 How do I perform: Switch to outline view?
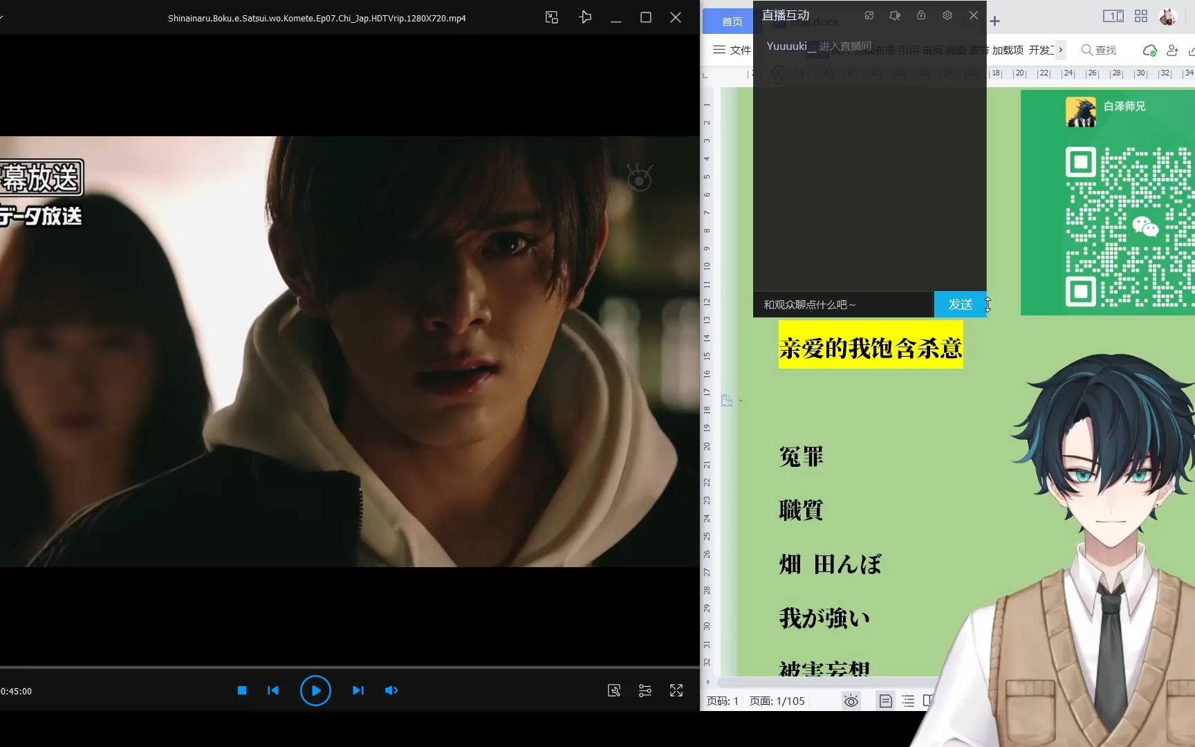908,701
